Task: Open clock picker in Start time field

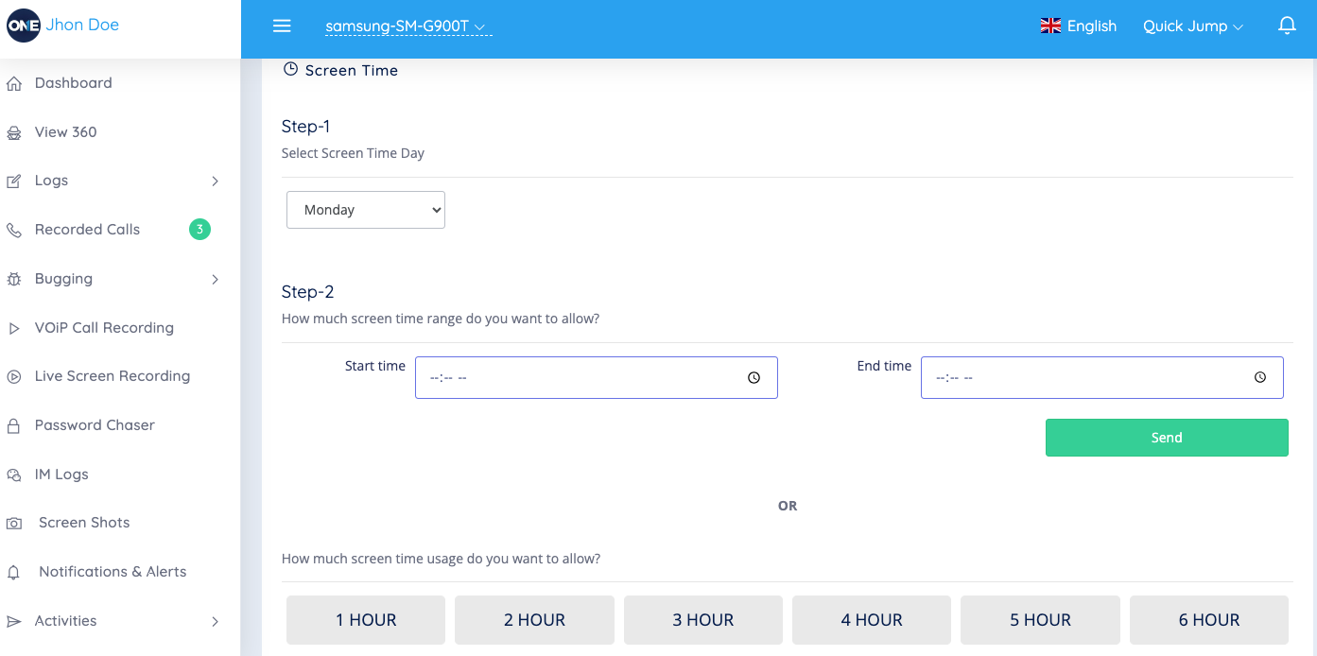Action: pos(754,378)
